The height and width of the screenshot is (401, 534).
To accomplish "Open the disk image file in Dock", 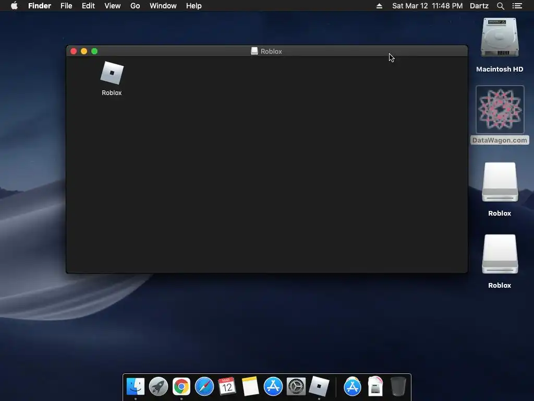I will click(x=375, y=387).
